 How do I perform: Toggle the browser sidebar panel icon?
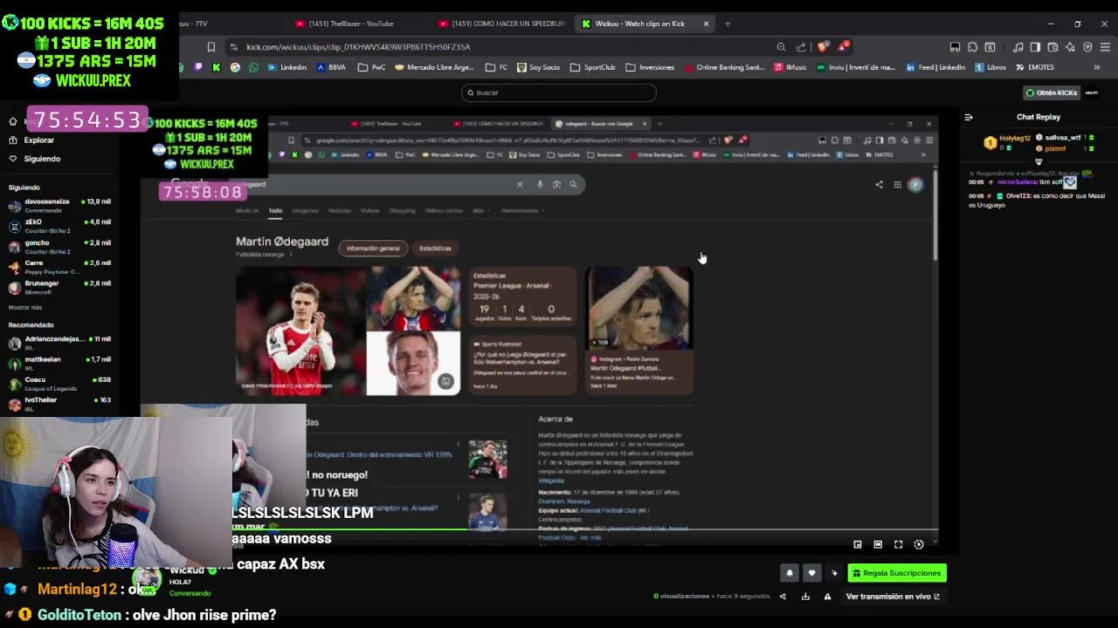click(x=1035, y=47)
